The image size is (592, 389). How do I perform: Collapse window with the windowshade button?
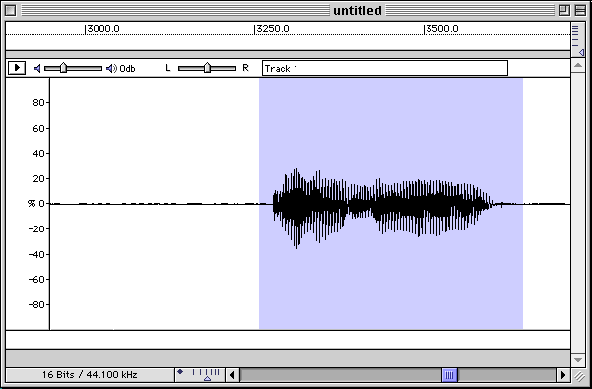(580, 10)
